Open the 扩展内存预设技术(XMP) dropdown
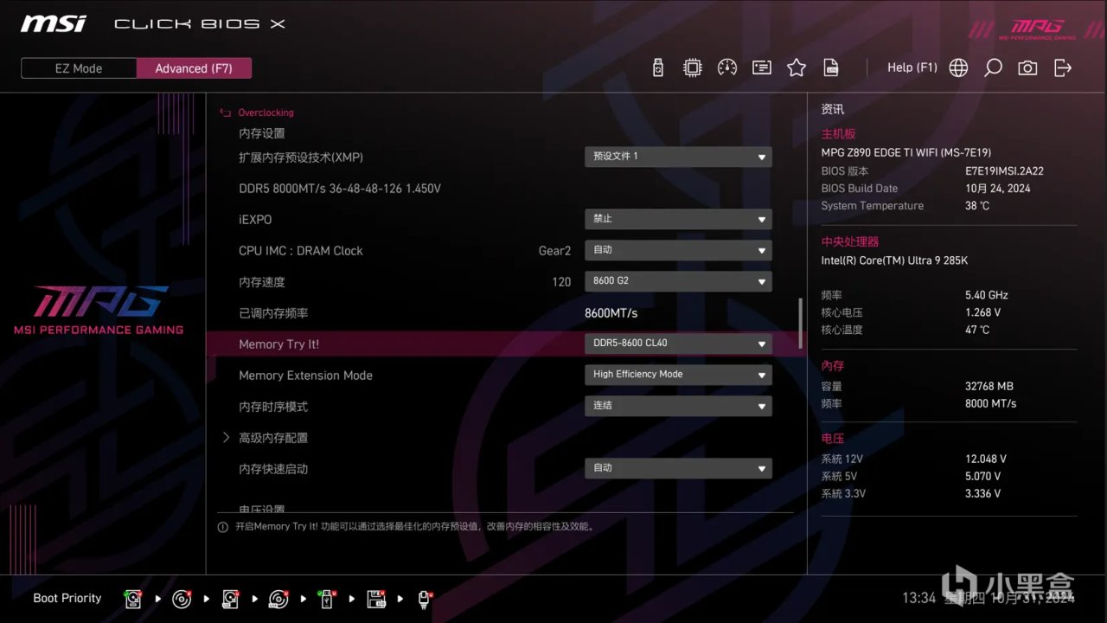The height and width of the screenshot is (623, 1107). 678,157
